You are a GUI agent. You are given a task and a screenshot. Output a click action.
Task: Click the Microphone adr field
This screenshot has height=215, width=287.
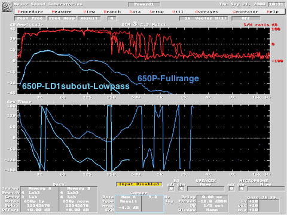point(231,188)
